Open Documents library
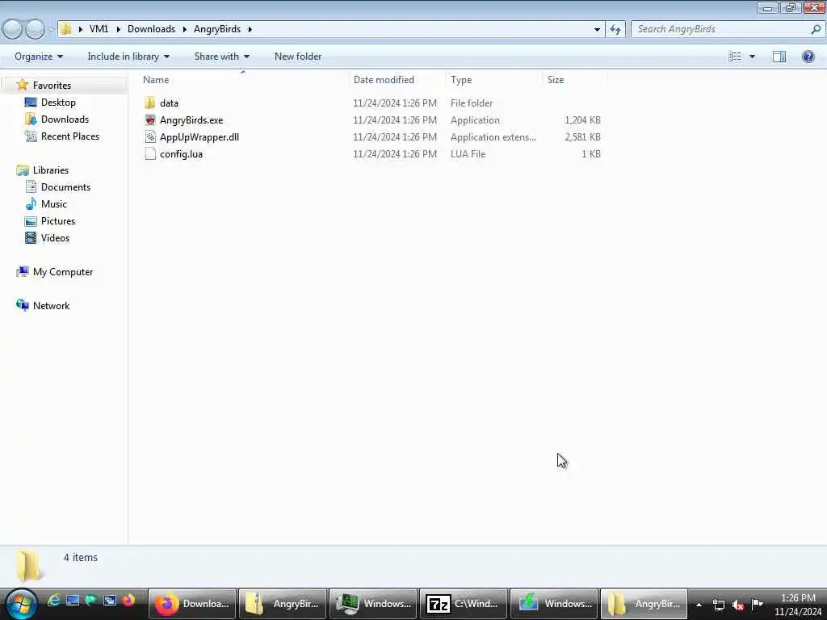The height and width of the screenshot is (620, 827). (65, 187)
